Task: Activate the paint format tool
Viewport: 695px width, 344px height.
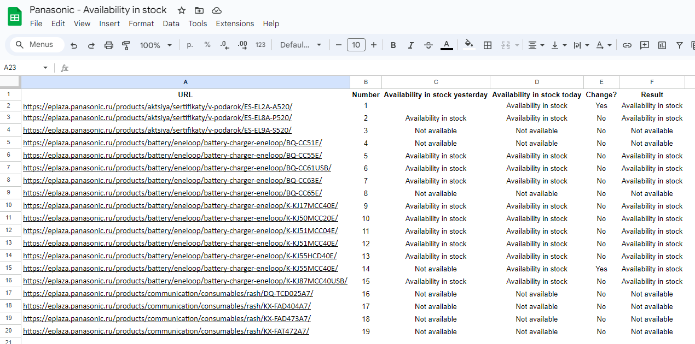Action: 126,45
